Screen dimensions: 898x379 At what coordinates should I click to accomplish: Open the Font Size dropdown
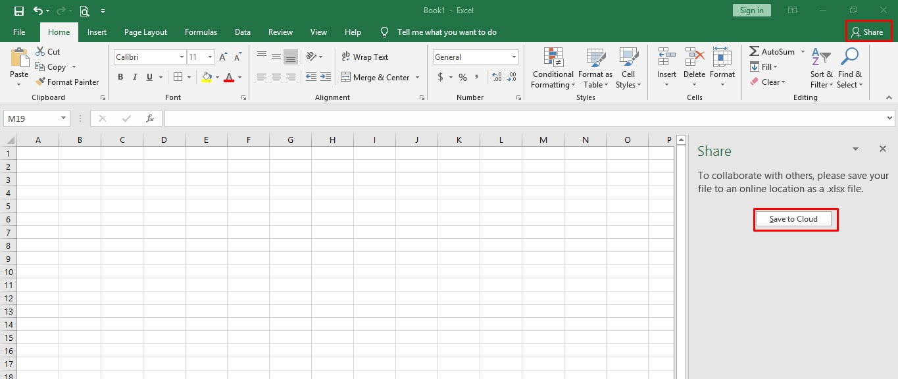[x=209, y=57]
